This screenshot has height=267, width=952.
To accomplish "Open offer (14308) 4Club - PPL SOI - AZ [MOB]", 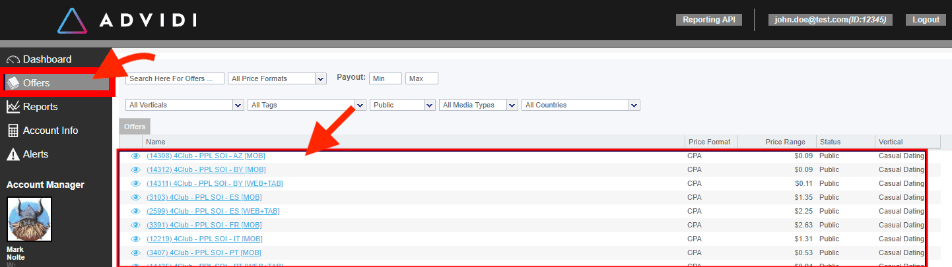I will (x=206, y=156).
